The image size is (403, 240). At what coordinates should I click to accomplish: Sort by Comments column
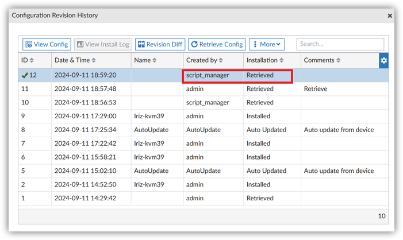click(322, 60)
